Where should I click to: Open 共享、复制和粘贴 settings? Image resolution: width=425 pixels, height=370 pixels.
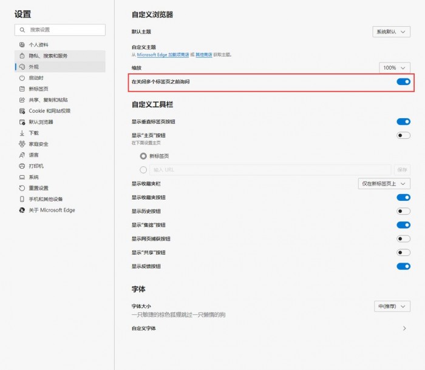(x=60, y=100)
